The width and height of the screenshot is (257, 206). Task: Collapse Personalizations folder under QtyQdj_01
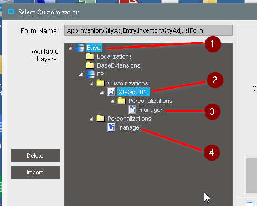point(112,101)
